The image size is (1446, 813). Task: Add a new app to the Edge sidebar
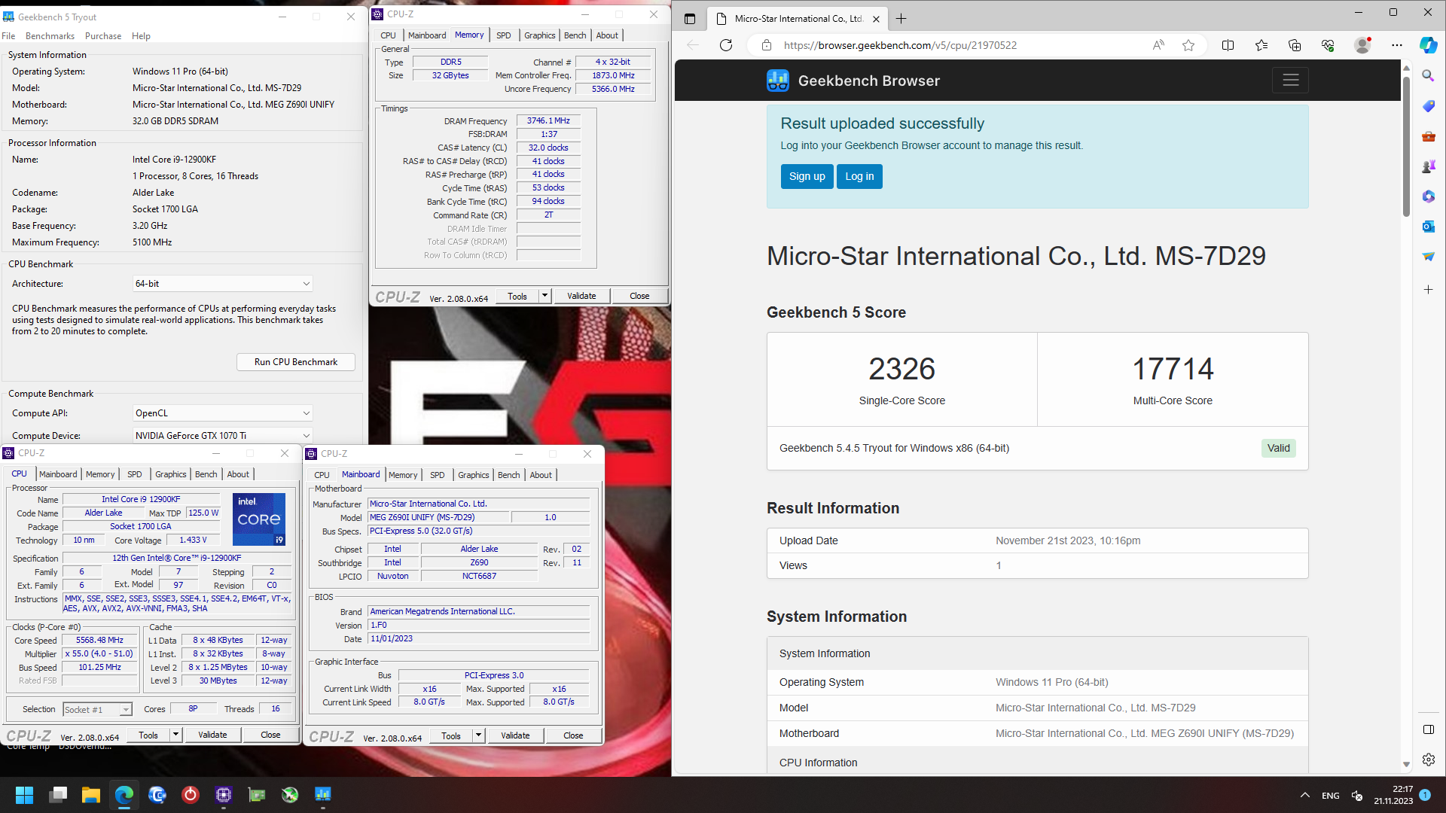point(1428,289)
